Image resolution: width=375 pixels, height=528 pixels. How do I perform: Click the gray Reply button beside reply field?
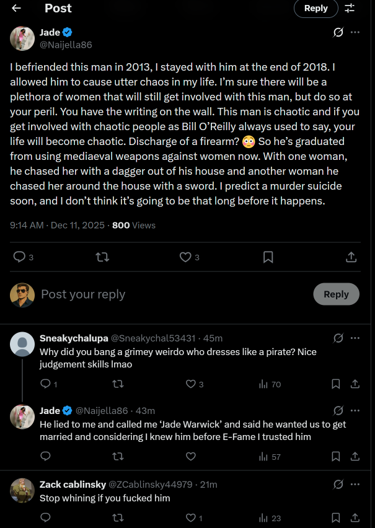(336, 294)
